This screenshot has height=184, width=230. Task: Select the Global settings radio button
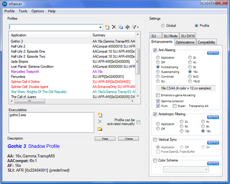163,26
